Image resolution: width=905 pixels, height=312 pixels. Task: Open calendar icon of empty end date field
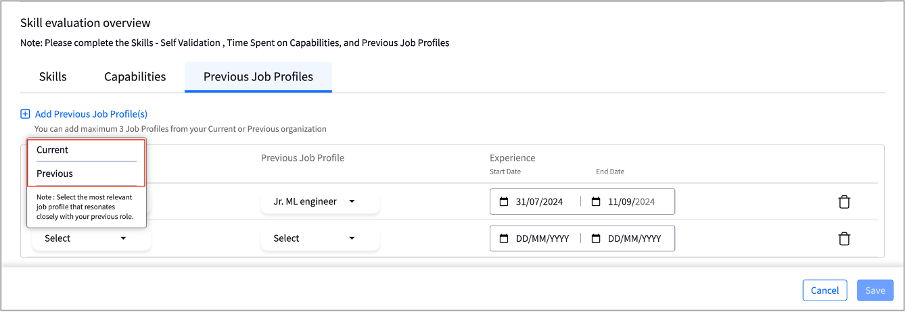[596, 238]
